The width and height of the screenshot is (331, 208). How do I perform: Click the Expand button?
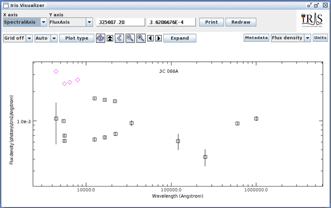pos(180,39)
